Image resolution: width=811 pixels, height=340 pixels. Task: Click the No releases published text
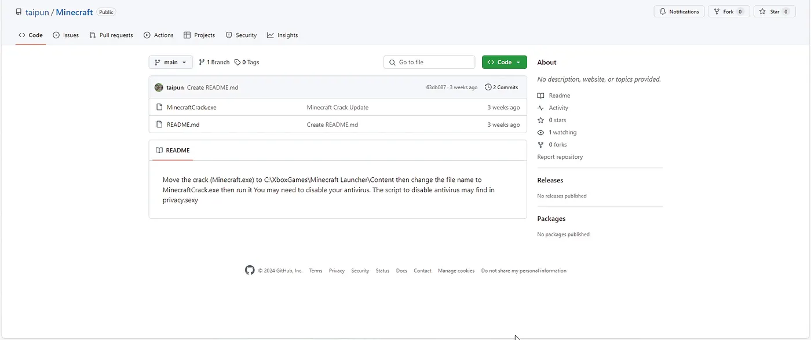(562, 196)
